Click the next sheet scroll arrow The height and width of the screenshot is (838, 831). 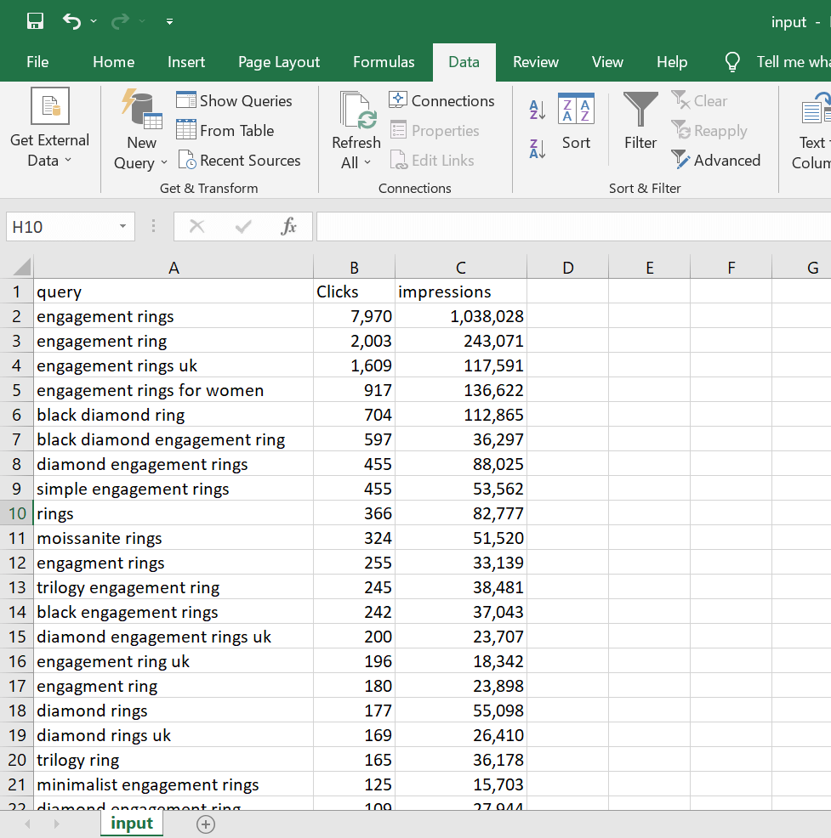(x=56, y=824)
